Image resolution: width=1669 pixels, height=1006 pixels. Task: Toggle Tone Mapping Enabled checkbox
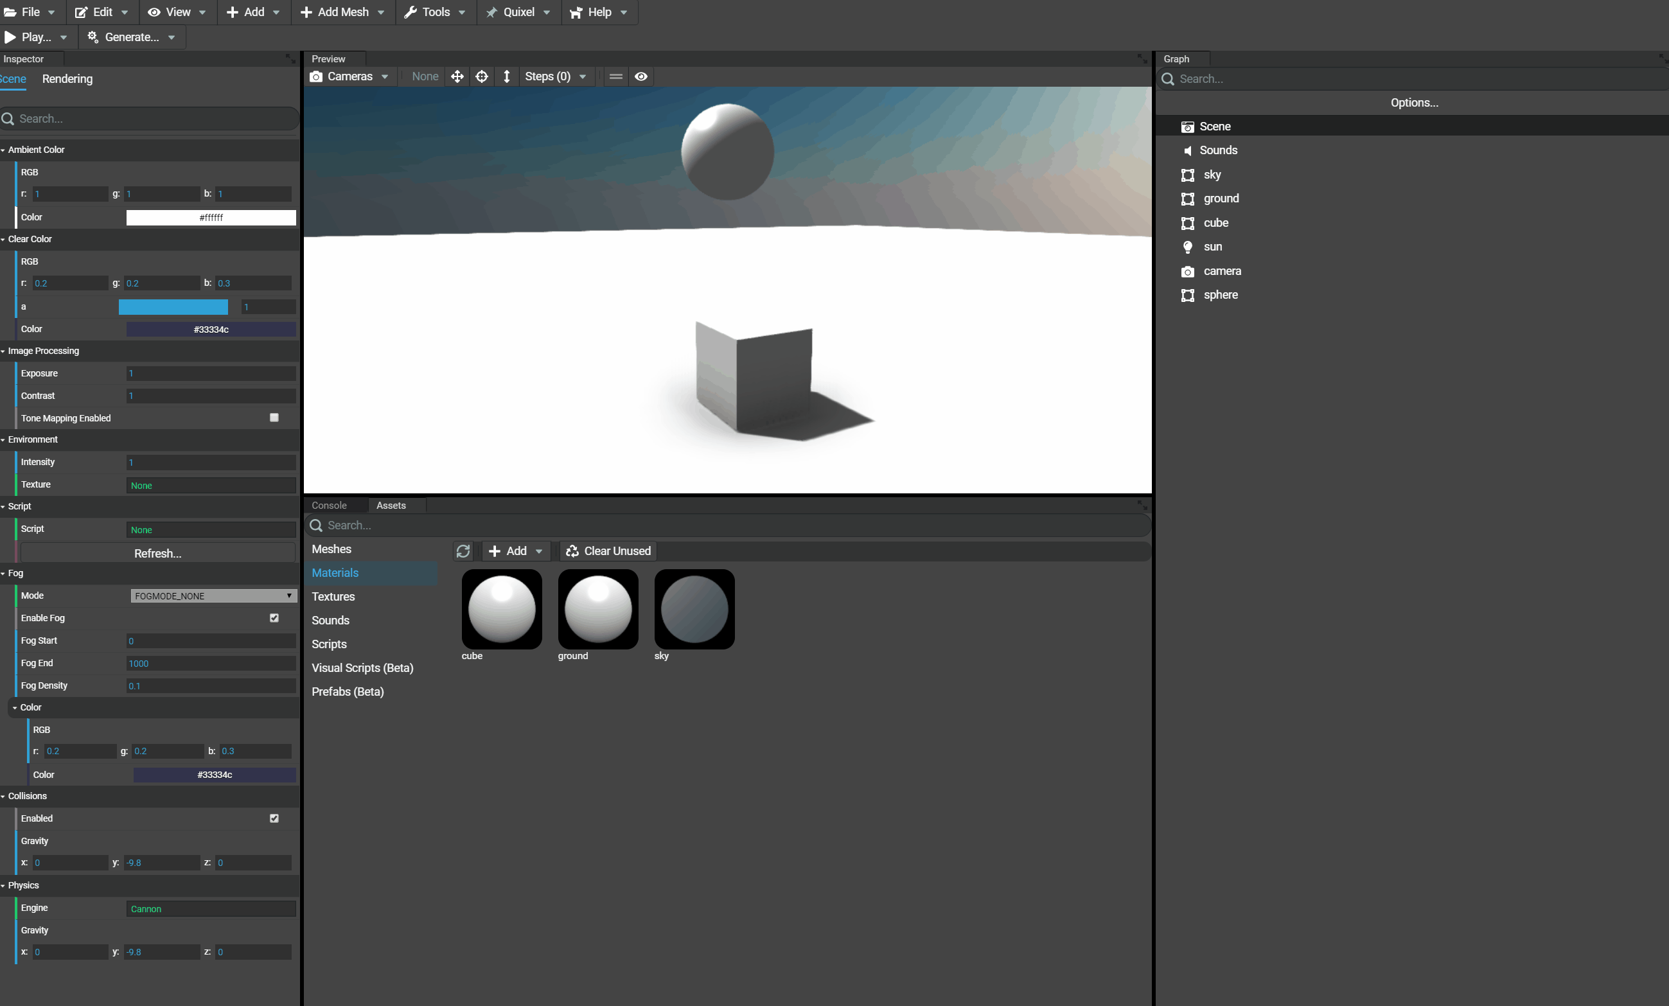(274, 418)
